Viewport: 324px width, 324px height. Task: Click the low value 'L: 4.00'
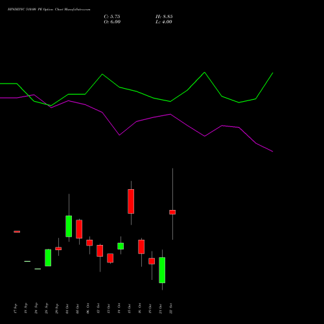pyautogui.click(x=164, y=22)
